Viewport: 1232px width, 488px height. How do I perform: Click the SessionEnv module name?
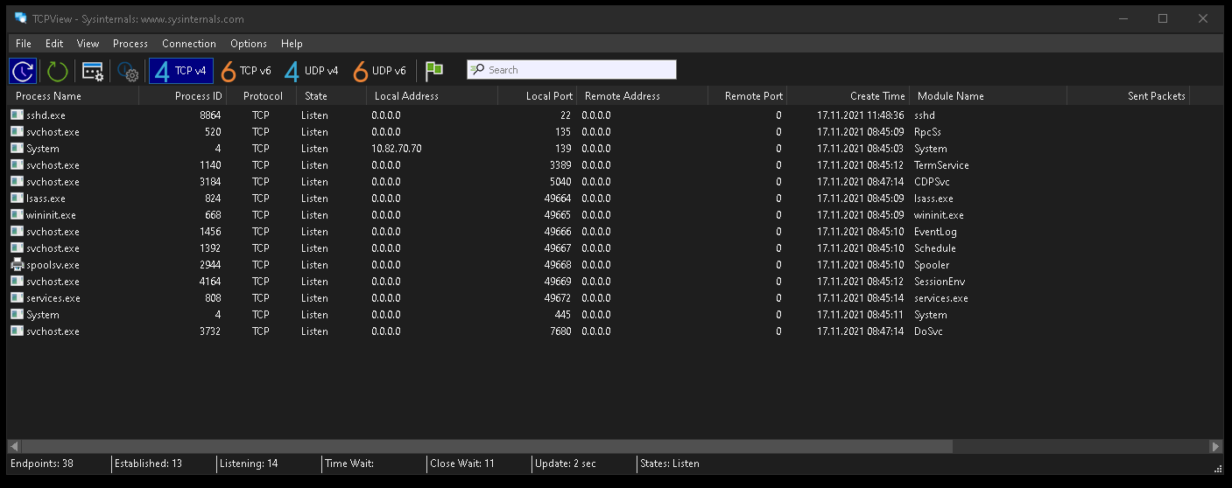[x=940, y=282]
